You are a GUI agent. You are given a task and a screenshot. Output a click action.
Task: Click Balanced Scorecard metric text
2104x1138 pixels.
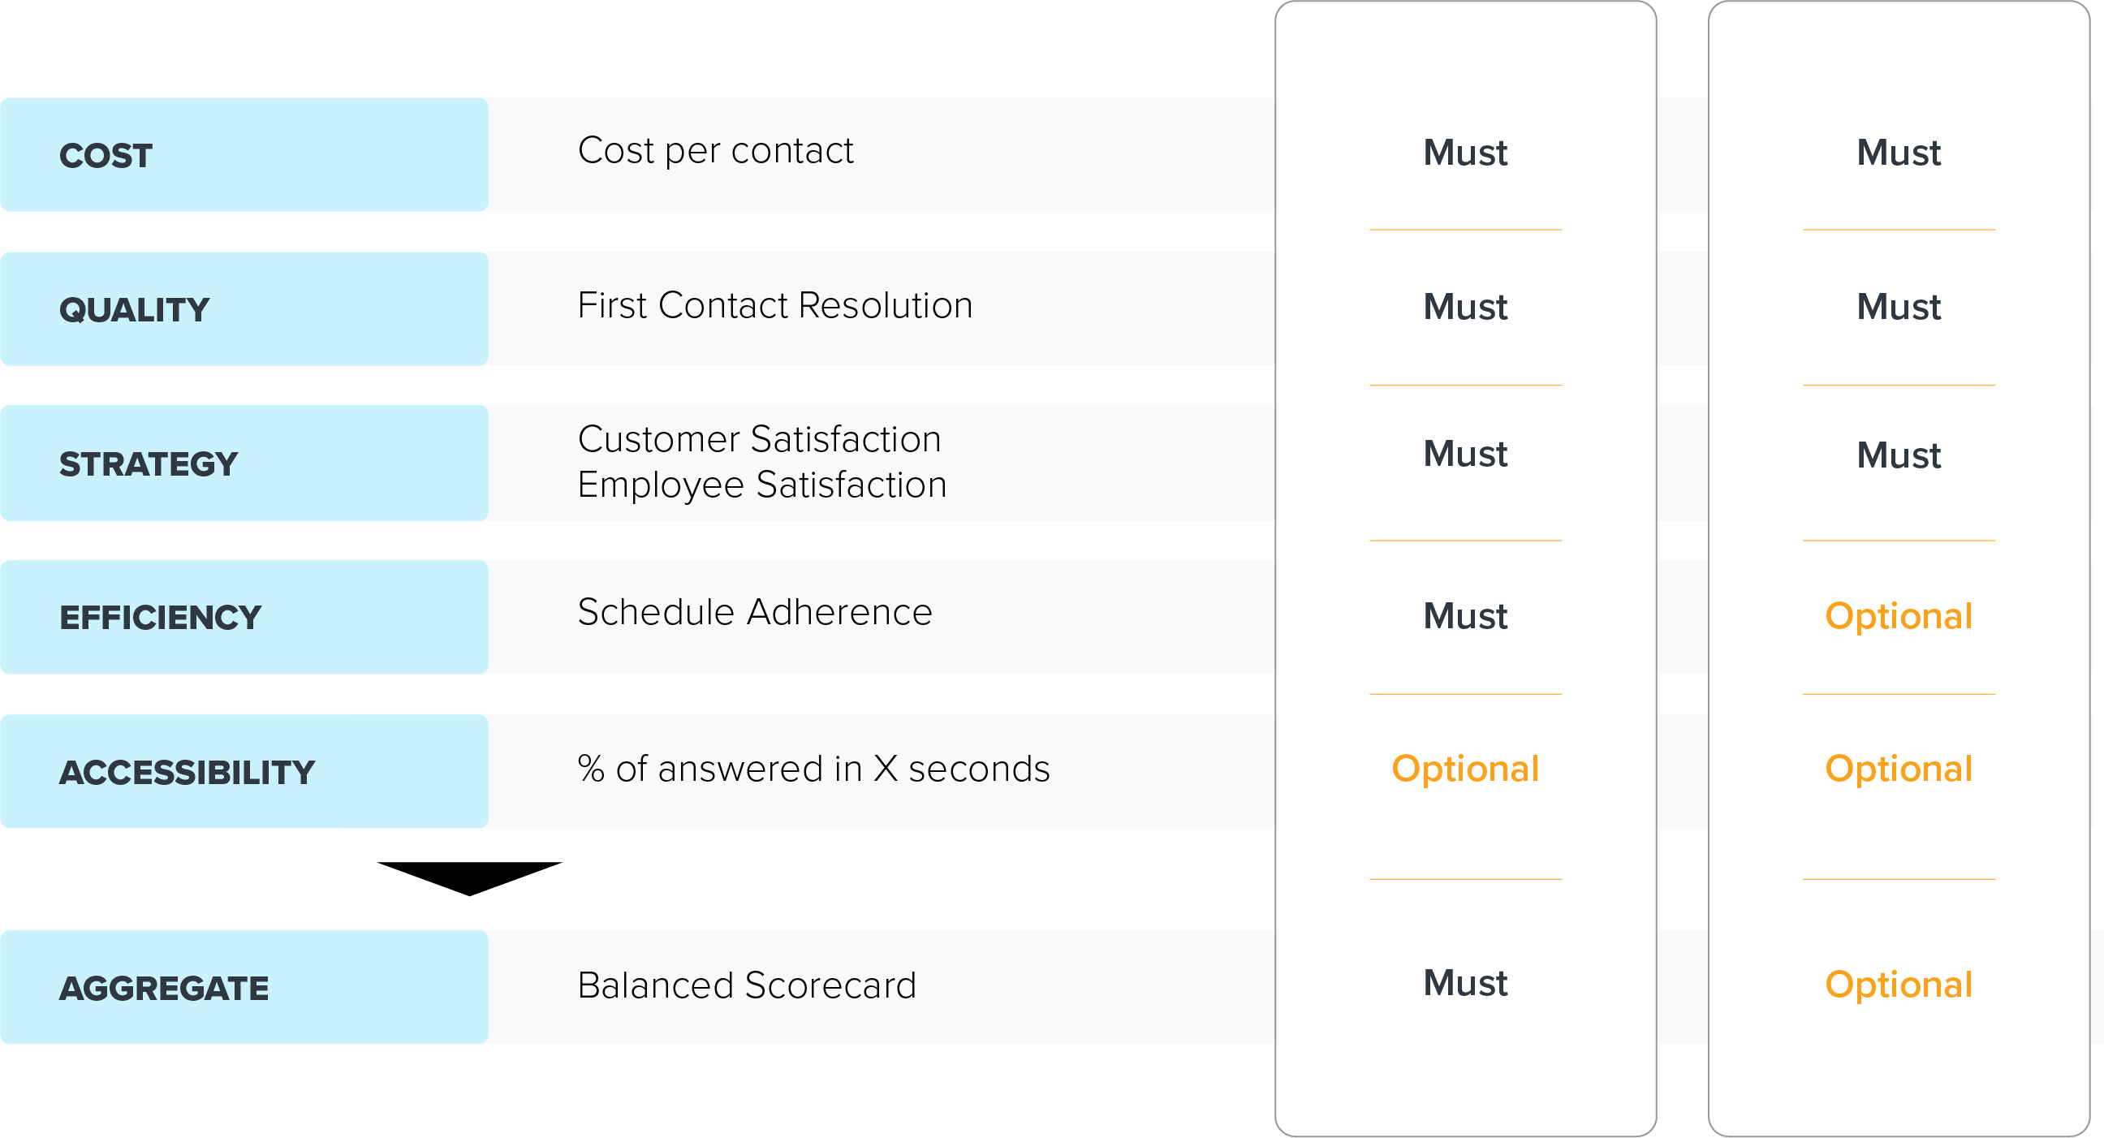point(747,985)
